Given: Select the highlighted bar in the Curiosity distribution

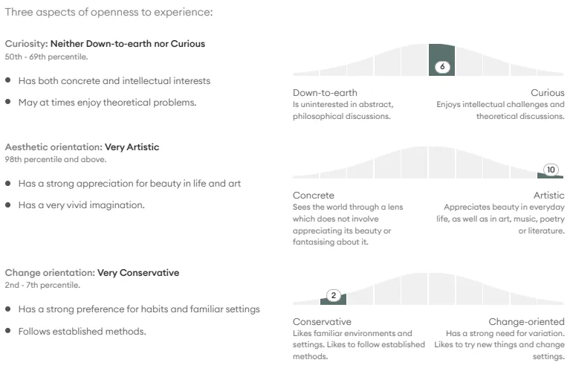Looking at the screenshot, I should [x=441, y=60].
